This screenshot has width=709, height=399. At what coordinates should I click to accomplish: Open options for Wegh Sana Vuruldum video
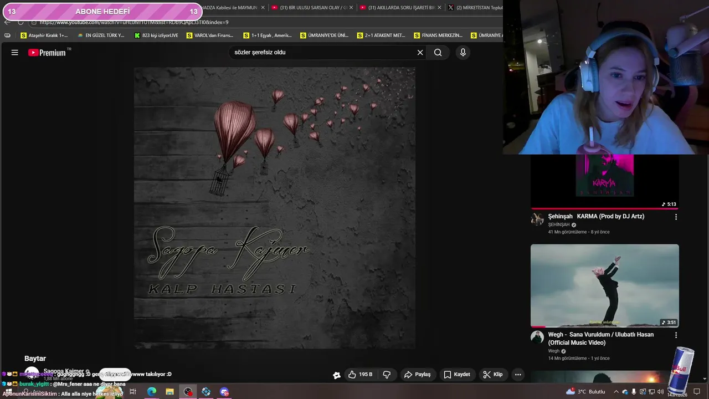click(676, 335)
